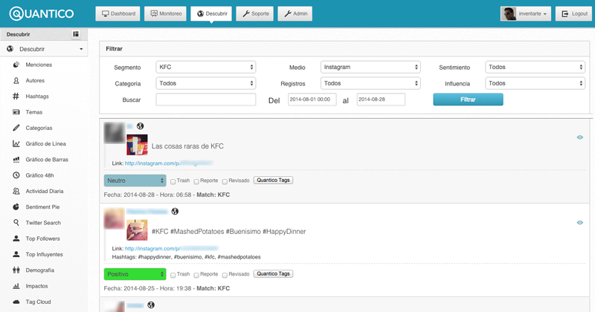Go to the Dashboard tab
The image size is (595, 312).
pos(118,13)
